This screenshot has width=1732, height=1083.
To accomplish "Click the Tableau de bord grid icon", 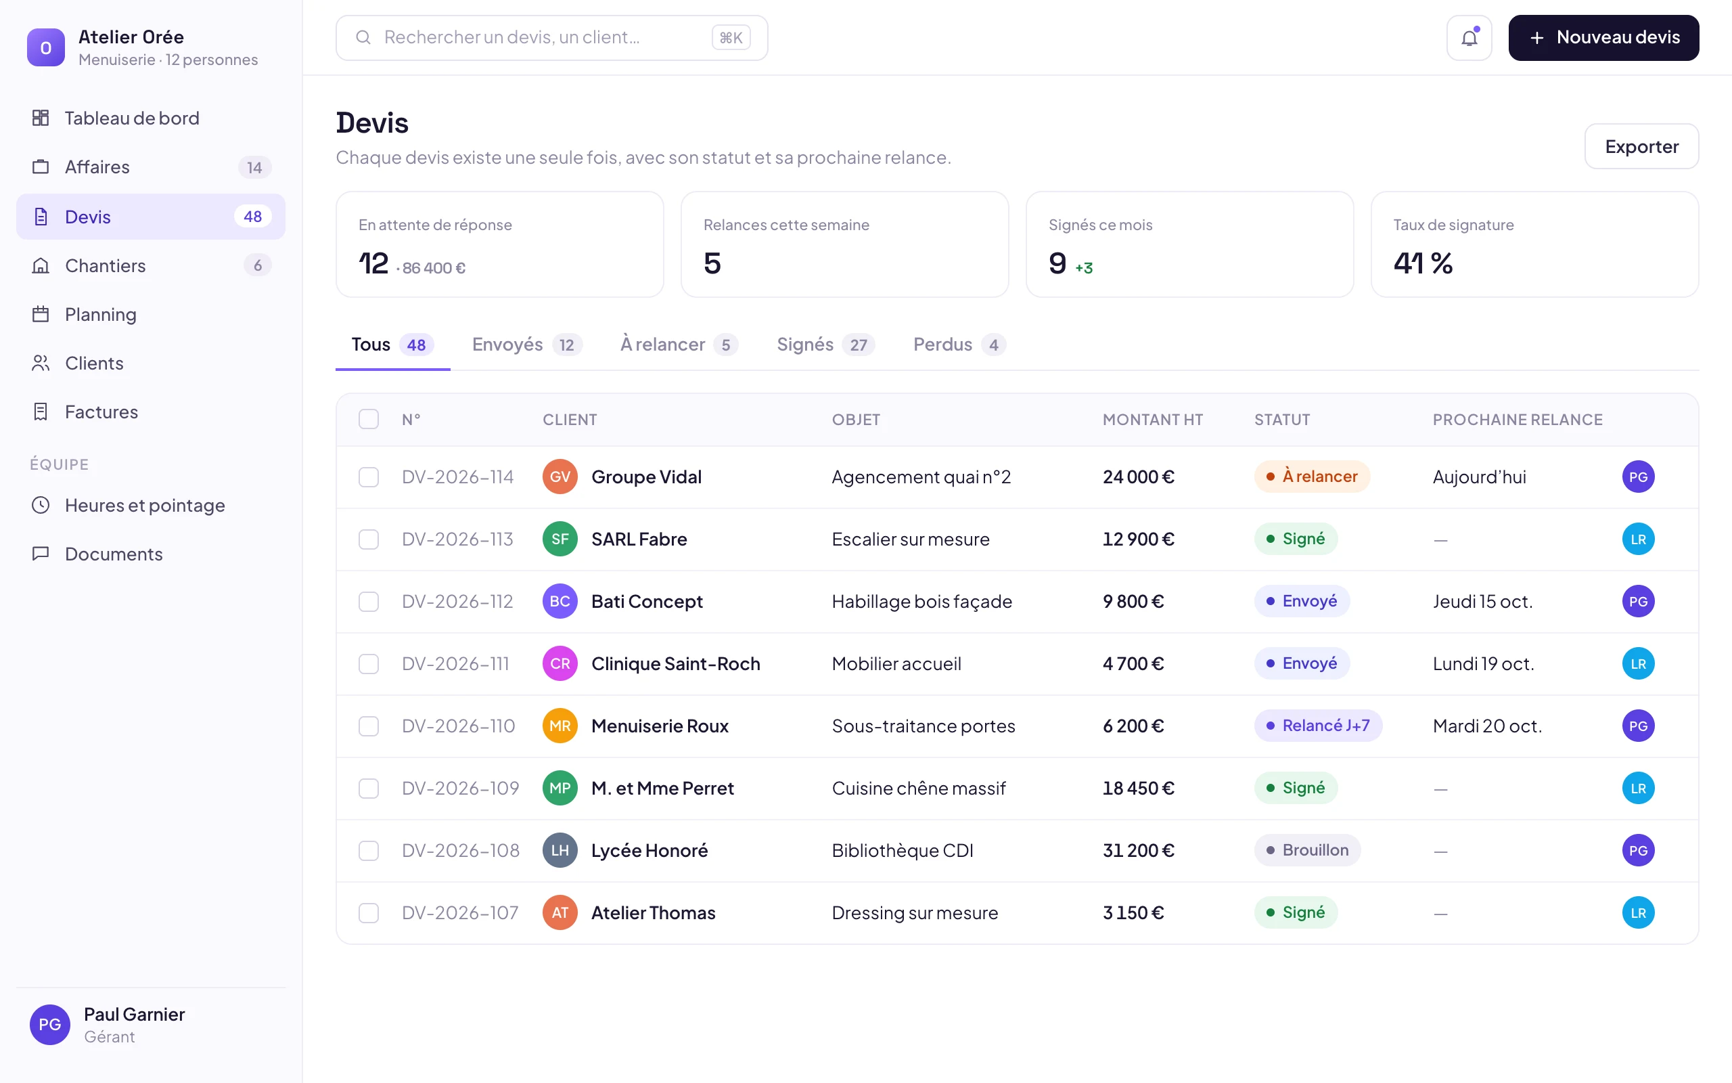I will pos(41,118).
